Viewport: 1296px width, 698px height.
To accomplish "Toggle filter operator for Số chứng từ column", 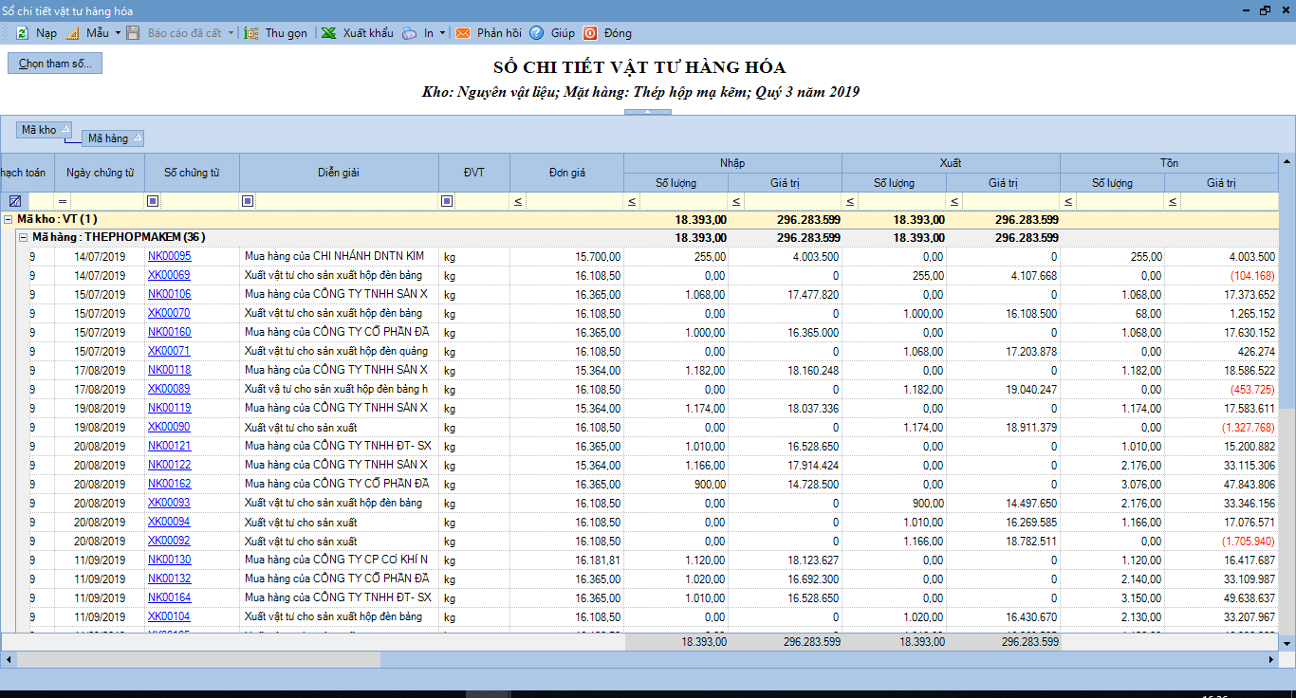I will [153, 201].
